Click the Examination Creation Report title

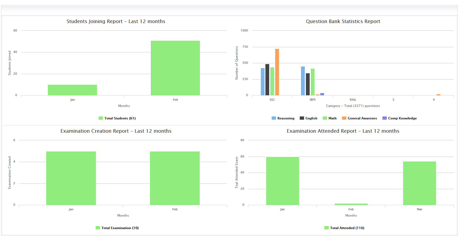click(116, 131)
